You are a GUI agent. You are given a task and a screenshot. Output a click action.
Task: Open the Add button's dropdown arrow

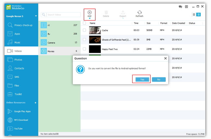click(x=90, y=18)
